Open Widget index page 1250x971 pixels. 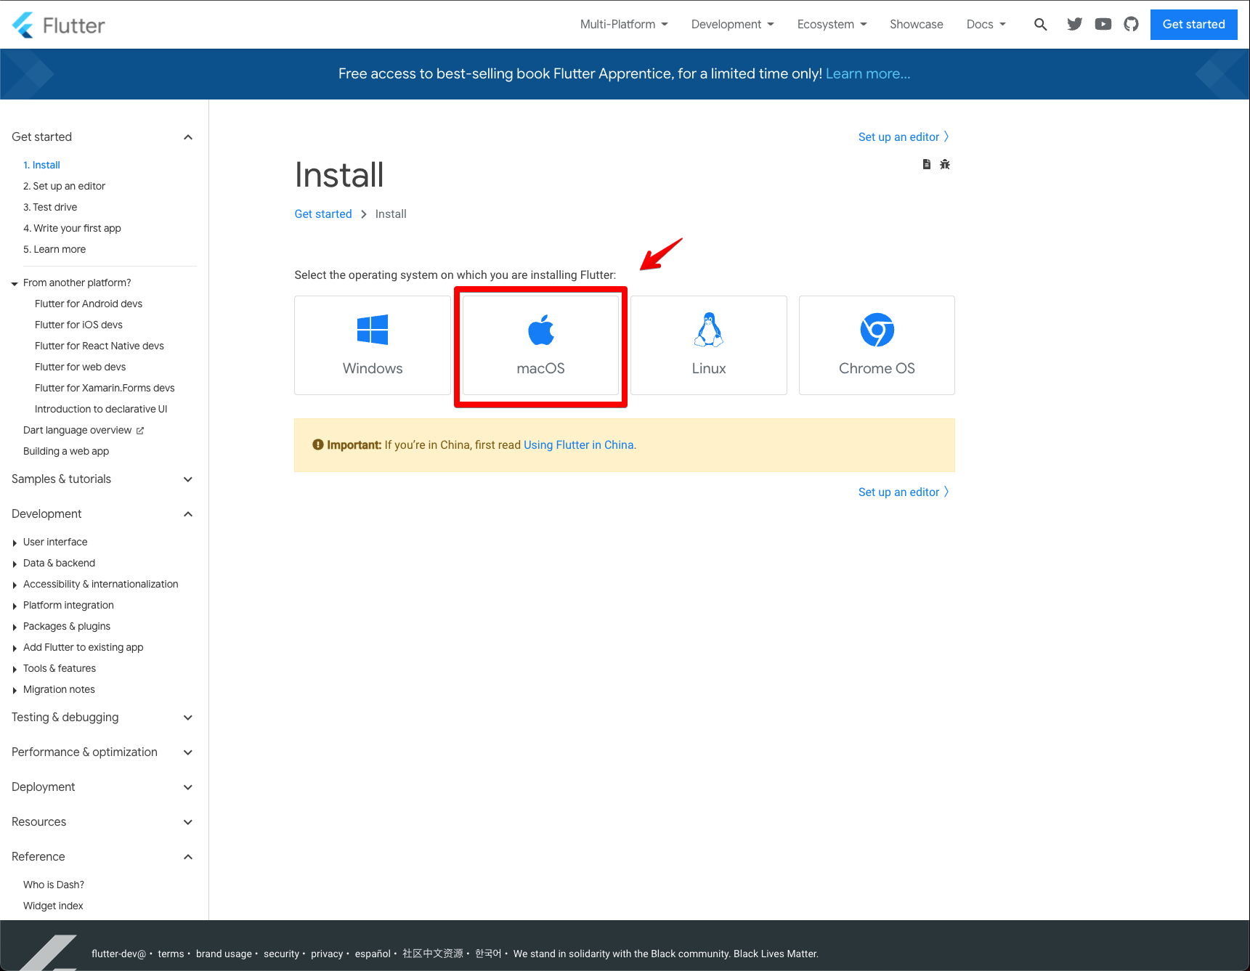(x=53, y=906)
